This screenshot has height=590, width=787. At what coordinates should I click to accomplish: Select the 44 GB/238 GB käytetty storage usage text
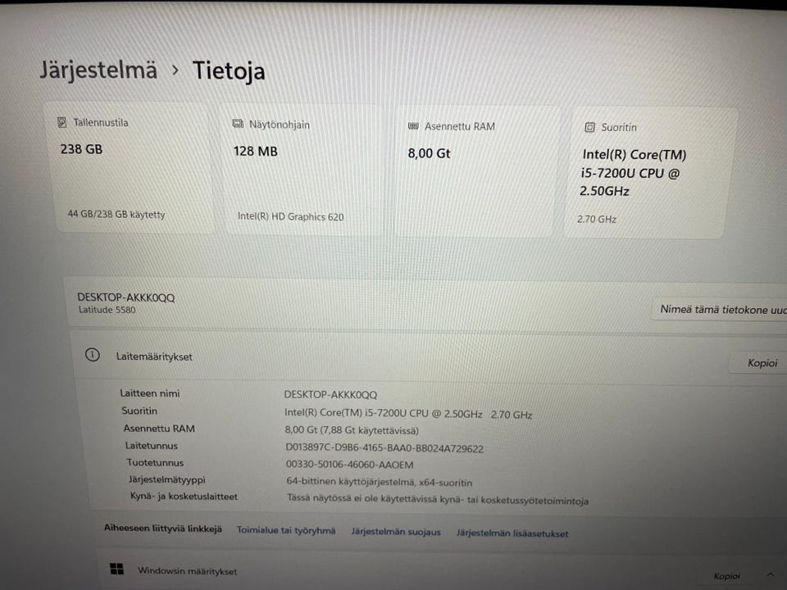click(x=116, y=215)
